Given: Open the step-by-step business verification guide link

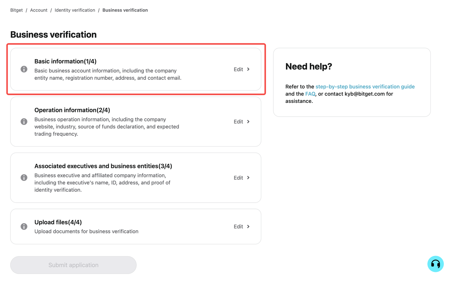Looking at the screenshot, I should coord(365,86).
